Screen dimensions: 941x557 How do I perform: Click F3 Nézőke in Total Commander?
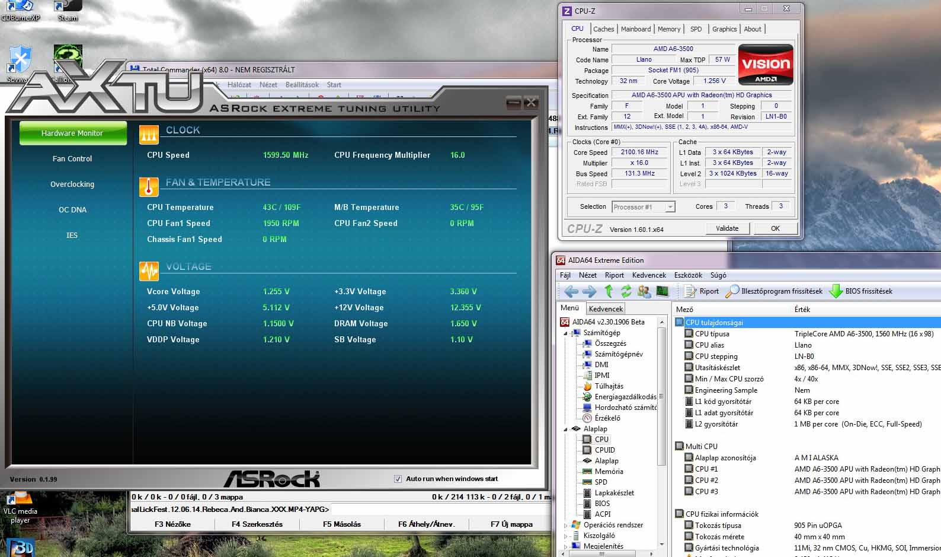click(x=172, y=524)
